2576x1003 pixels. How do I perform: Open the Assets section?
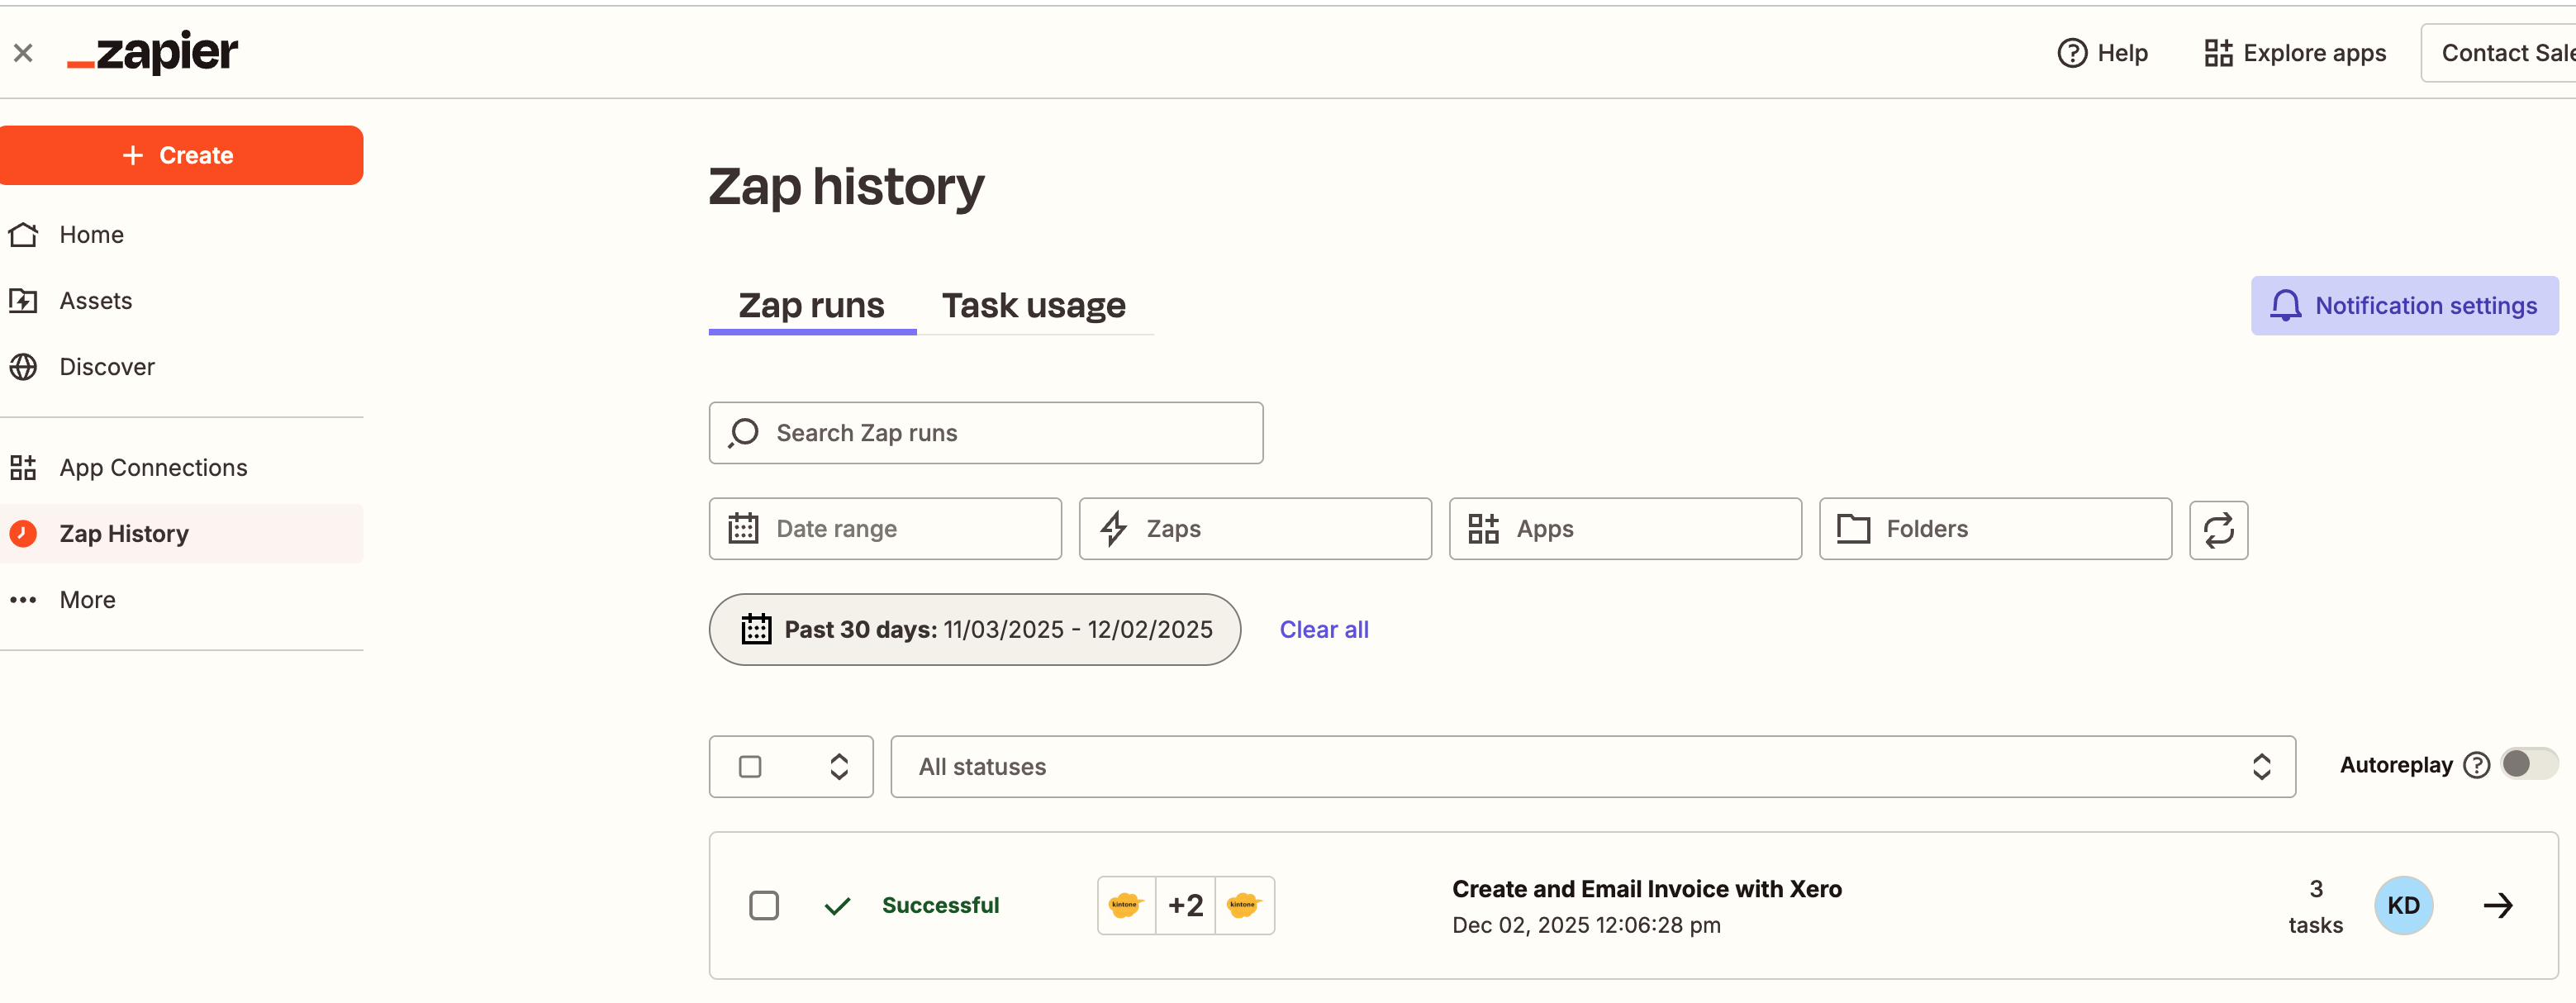[96, 300]
